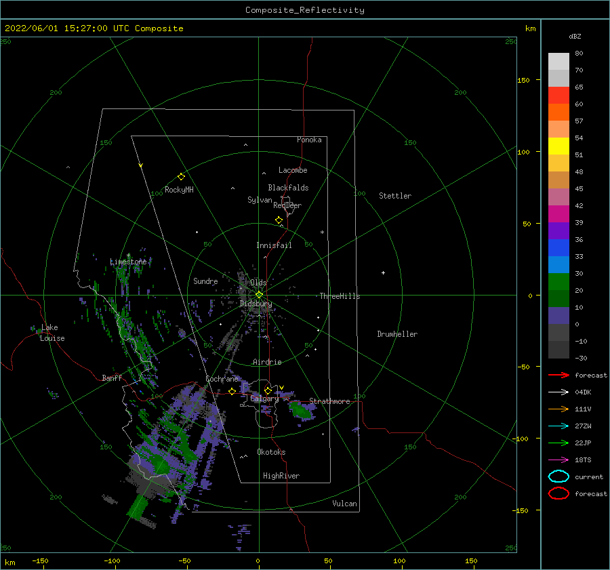Image resolution: width=610 pixels, height=570 pixels.
Task: Click the 80 dBZ light gray swatch
Action: point(558,62)
